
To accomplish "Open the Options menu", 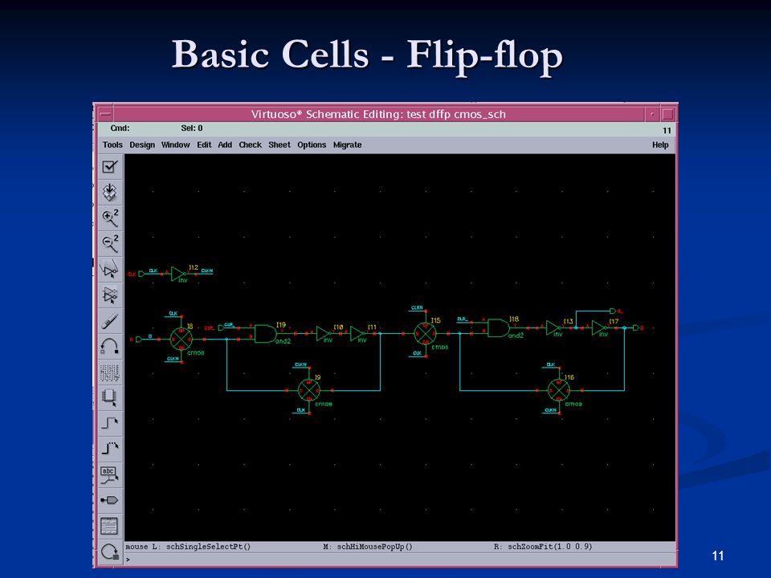I will pyautogui.click(x=312, y=145).
